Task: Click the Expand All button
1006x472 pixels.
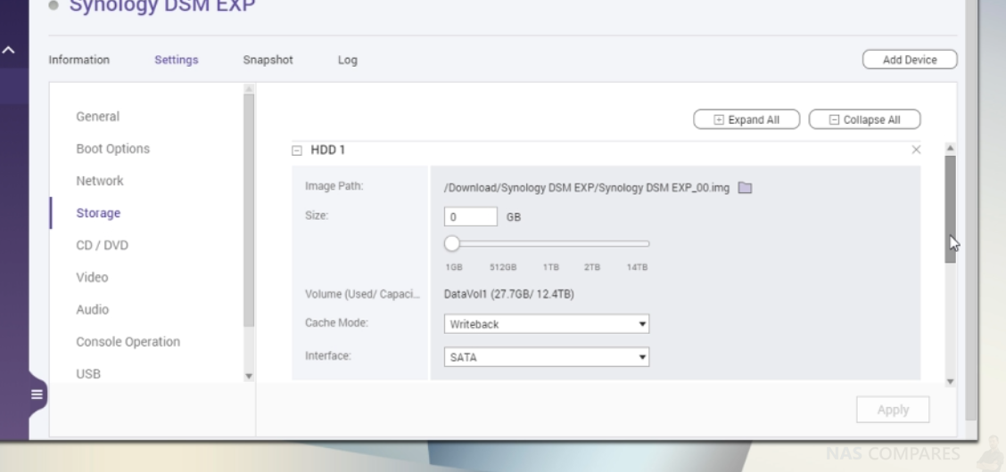Action: coord(746,119)
